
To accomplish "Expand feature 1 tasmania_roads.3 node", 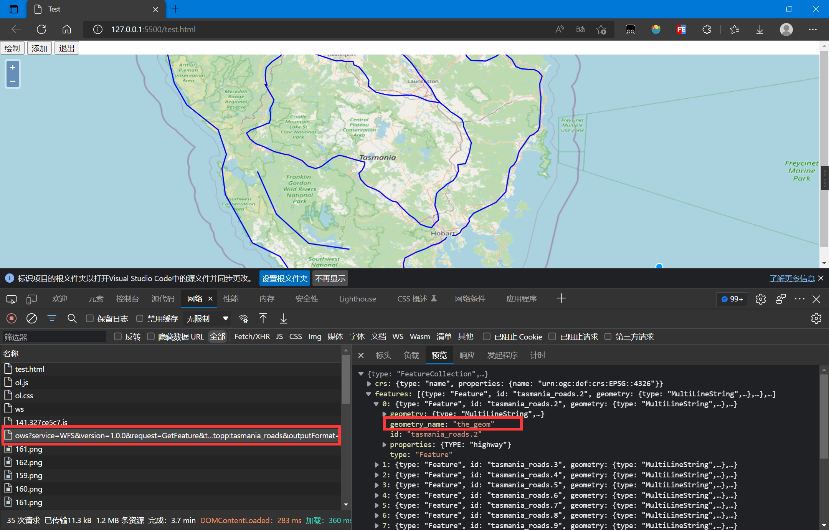I will click(x=377, y=465).
